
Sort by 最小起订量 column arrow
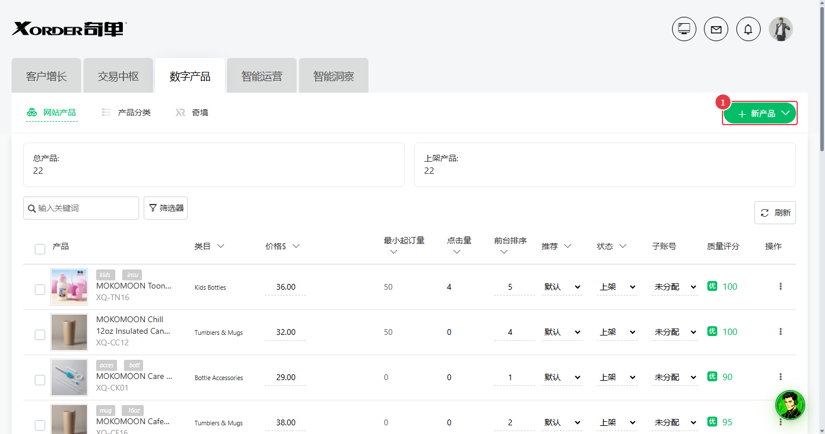394,252
